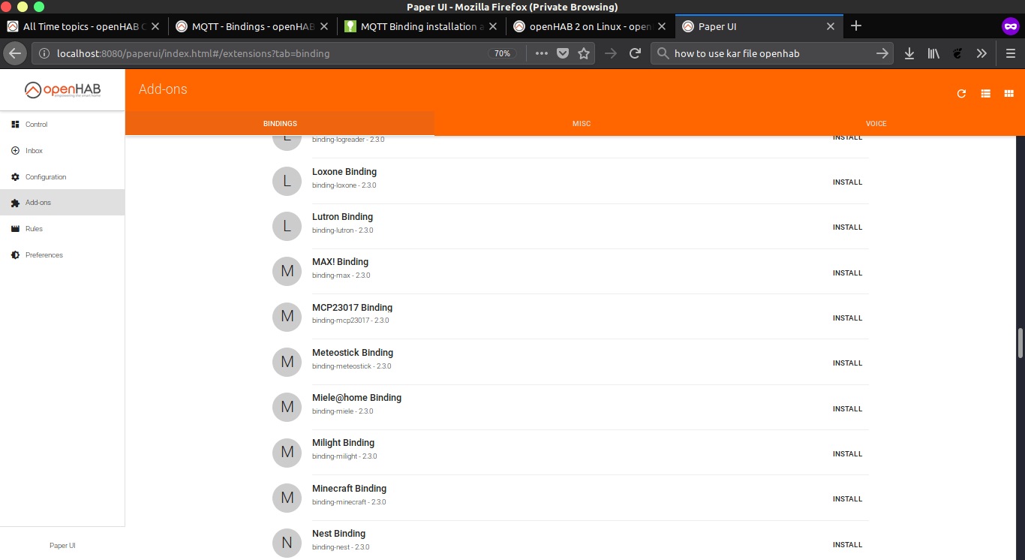The image size is (1025, 560).
Task: Switch to list view layout icon
Action: pyautogui.click(x=985, y=94)
